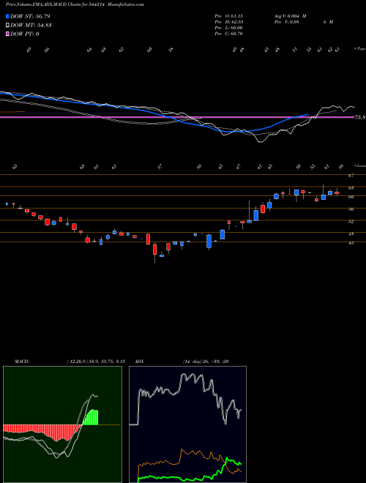Click the white DOW MT legend swatch

pyautogui.click(x=7, y=25)
